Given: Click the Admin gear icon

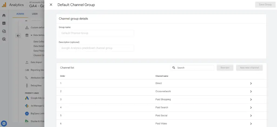Looking at the screenshot, I should 4,123.
